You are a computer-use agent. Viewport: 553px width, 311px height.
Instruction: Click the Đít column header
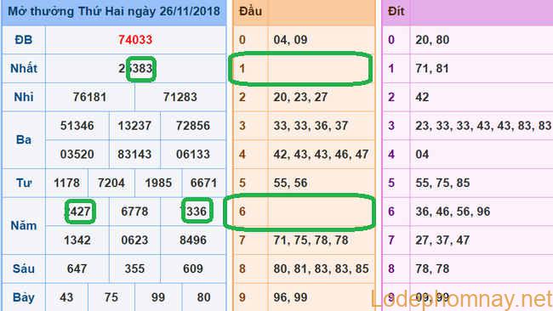[x=396, y=11]
